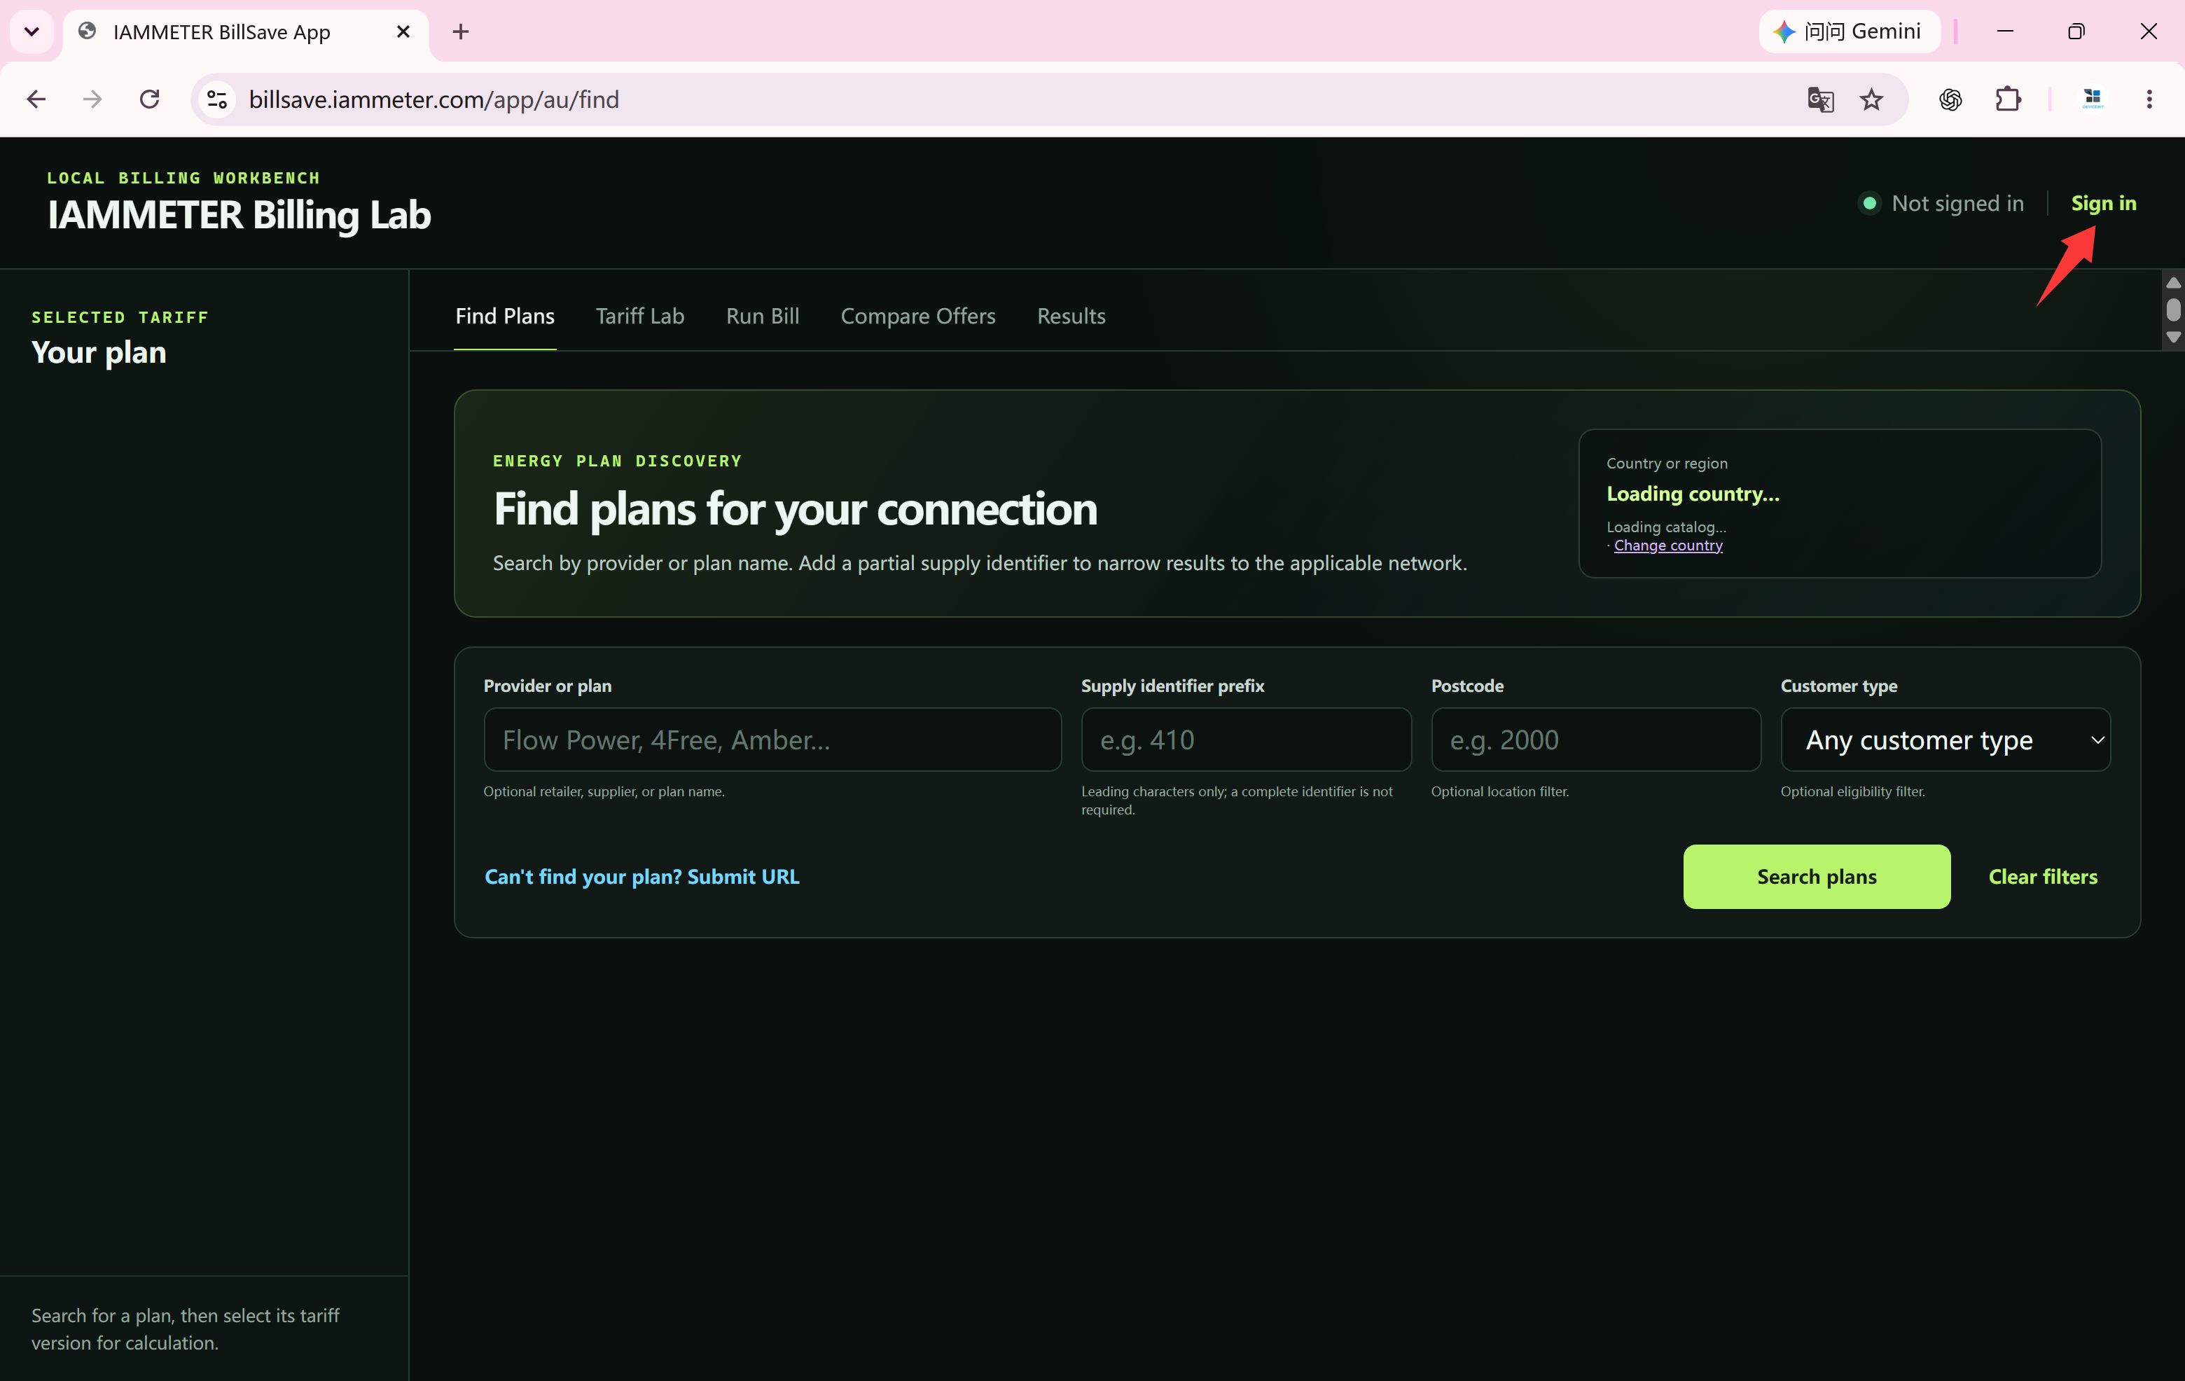Restore down the browser window

(2076, 32)
